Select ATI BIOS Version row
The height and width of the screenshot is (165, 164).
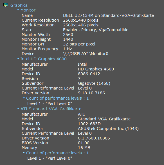[56, 143]
